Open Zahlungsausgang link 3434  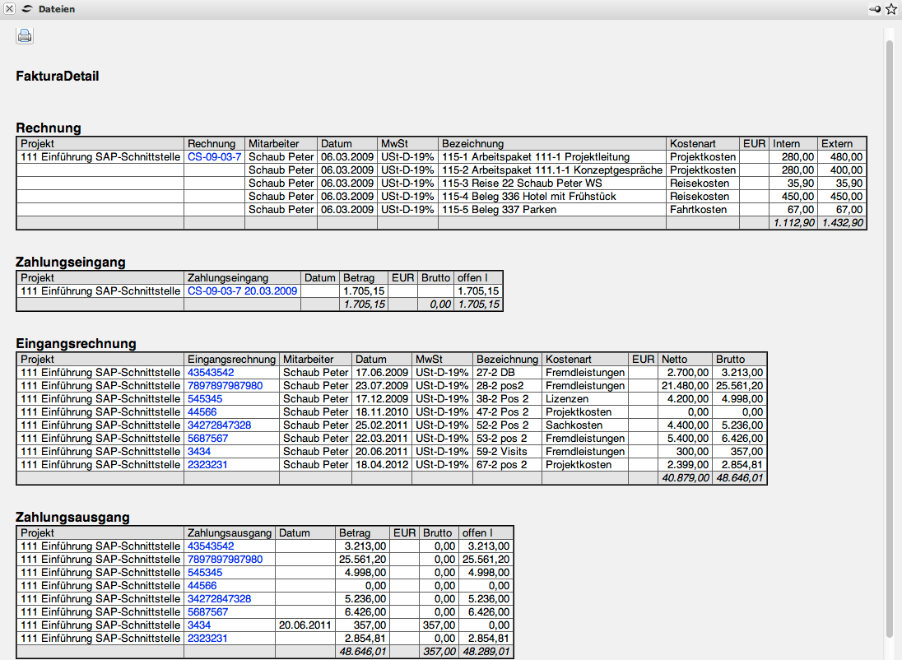(199, 625)
